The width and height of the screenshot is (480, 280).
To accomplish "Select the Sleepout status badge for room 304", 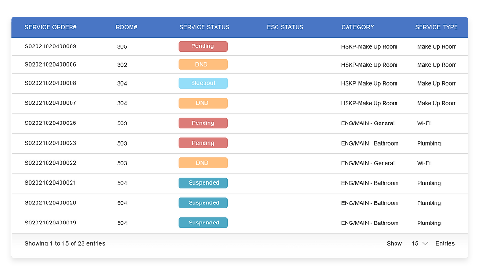I will coord(203,83).
